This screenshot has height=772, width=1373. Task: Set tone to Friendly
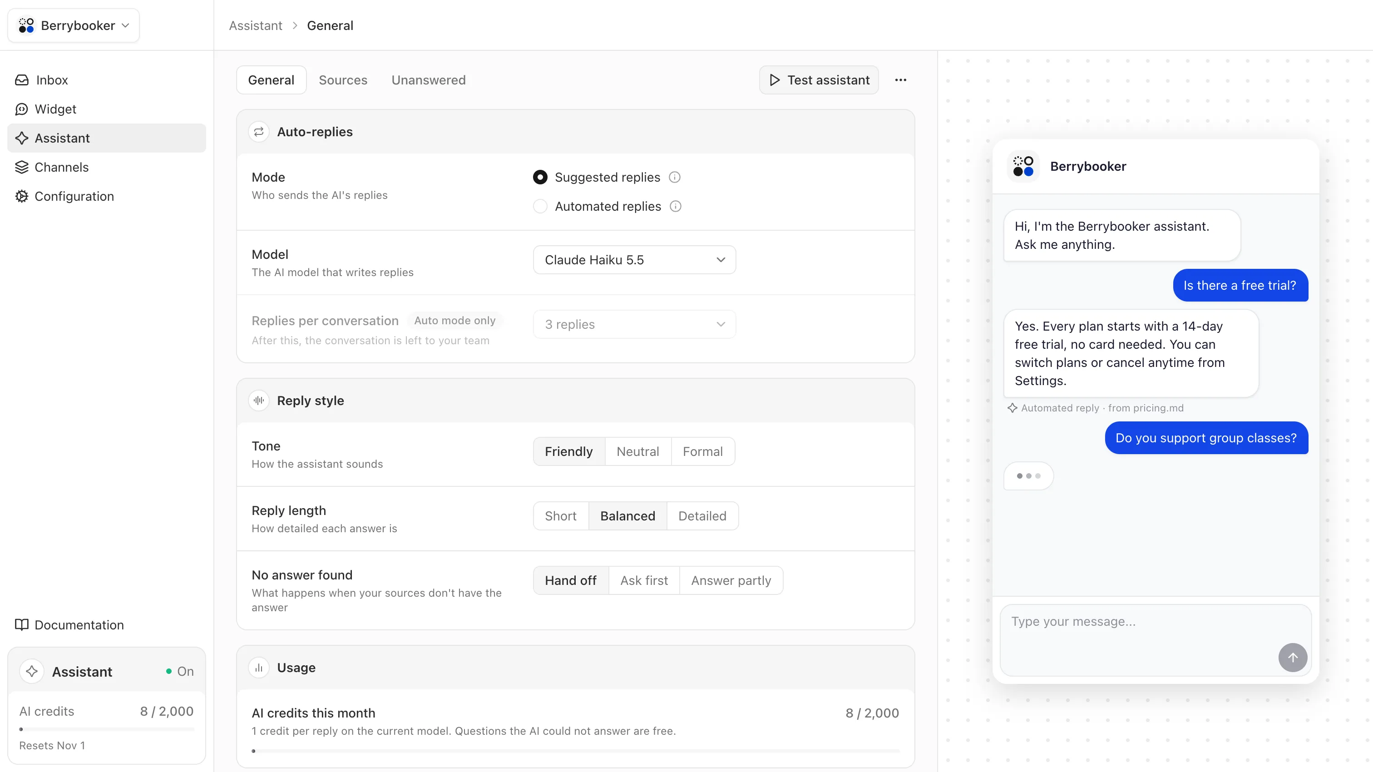click(569, 451)
